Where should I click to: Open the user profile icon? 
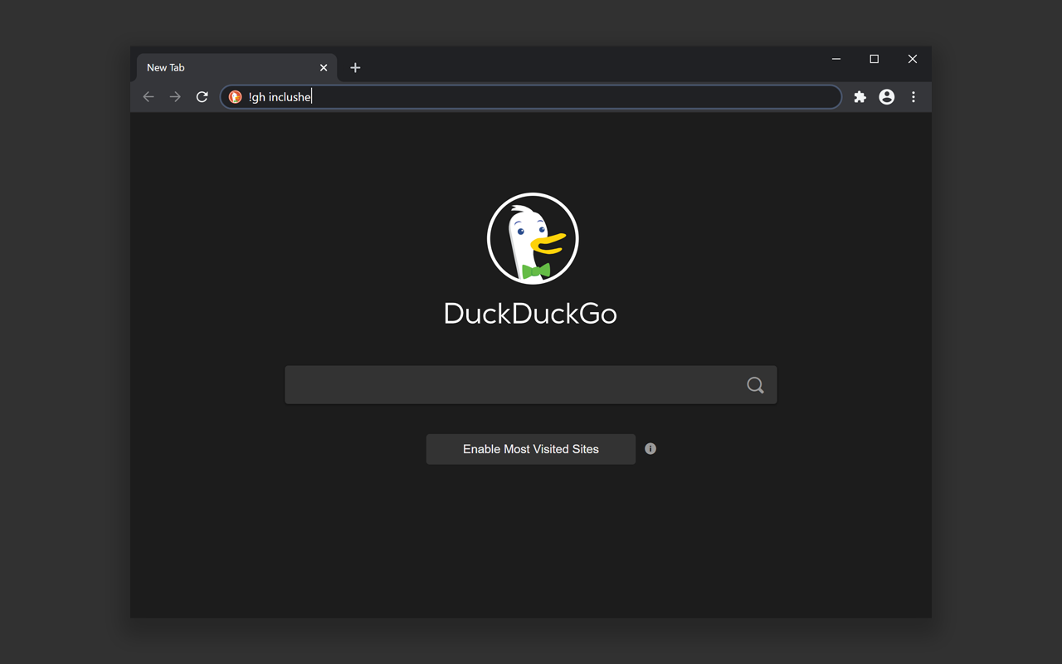[887, 97]
